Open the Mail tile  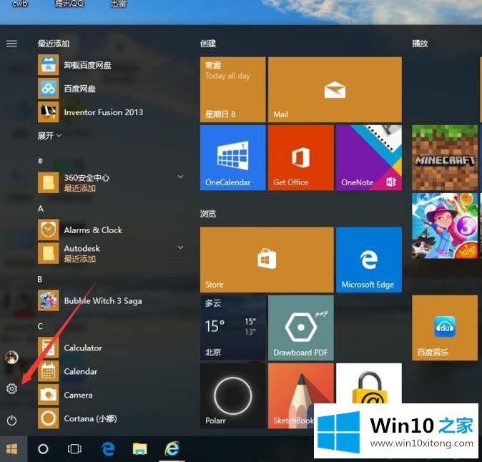coord(335,89)
